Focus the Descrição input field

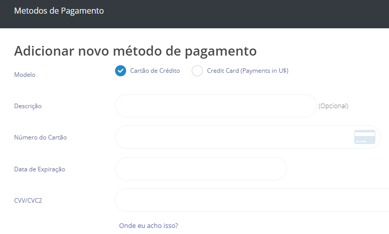216,106
